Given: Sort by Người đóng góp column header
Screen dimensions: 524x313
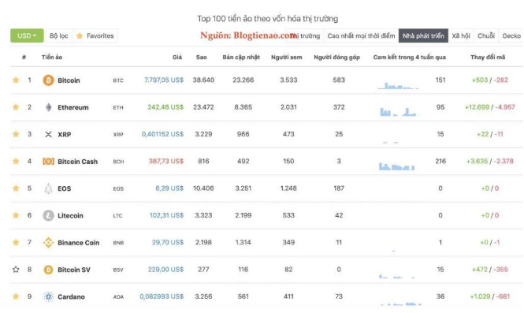Looking at the screenshot, I should coord(337,58).
